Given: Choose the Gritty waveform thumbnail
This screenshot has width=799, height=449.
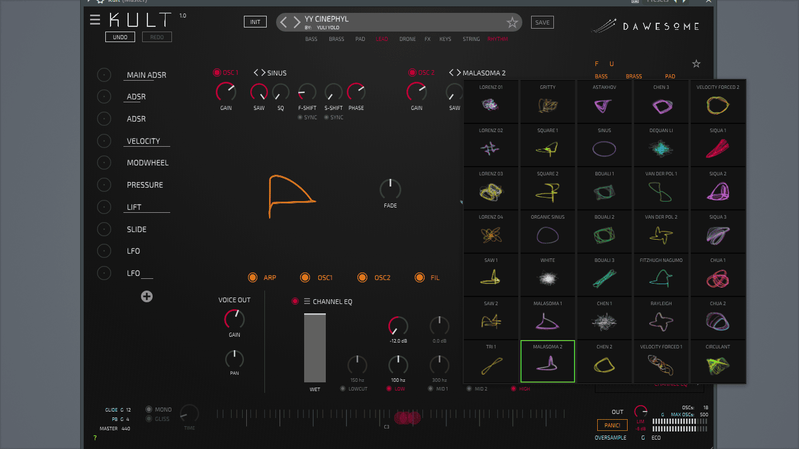Looking at the screenshot, I should tap(548, 101).
